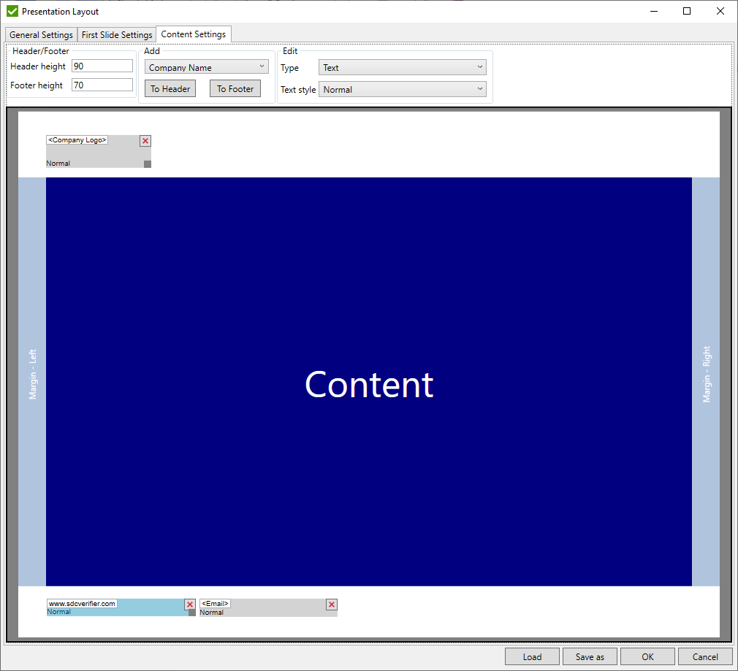Remove the <Email> footer element
The height and width of the screenshot is (671, 738).
(331, 605)
